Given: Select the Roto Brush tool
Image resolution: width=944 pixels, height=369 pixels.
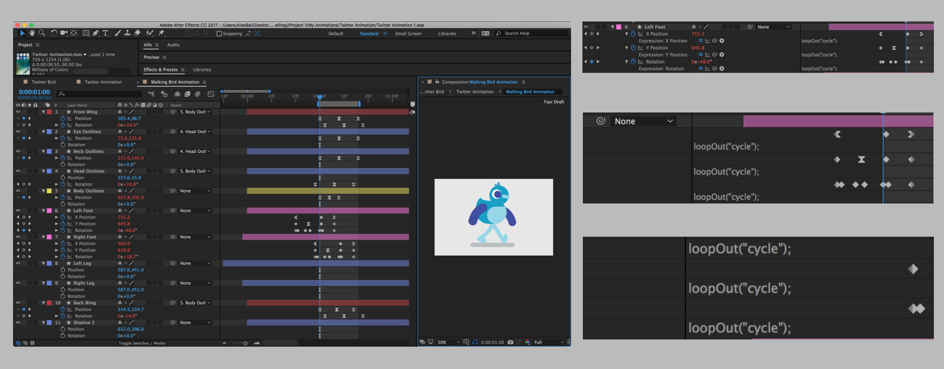Looking at the screenshot, I should point(149,33).
